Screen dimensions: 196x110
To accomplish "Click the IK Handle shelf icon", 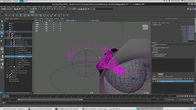I will tap(13, 15).
